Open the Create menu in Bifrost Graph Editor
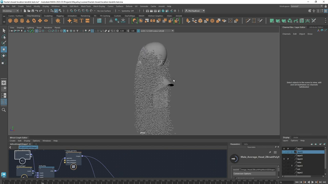The height and width of the screenshot is (184, 328). click(x=12, y=141)
